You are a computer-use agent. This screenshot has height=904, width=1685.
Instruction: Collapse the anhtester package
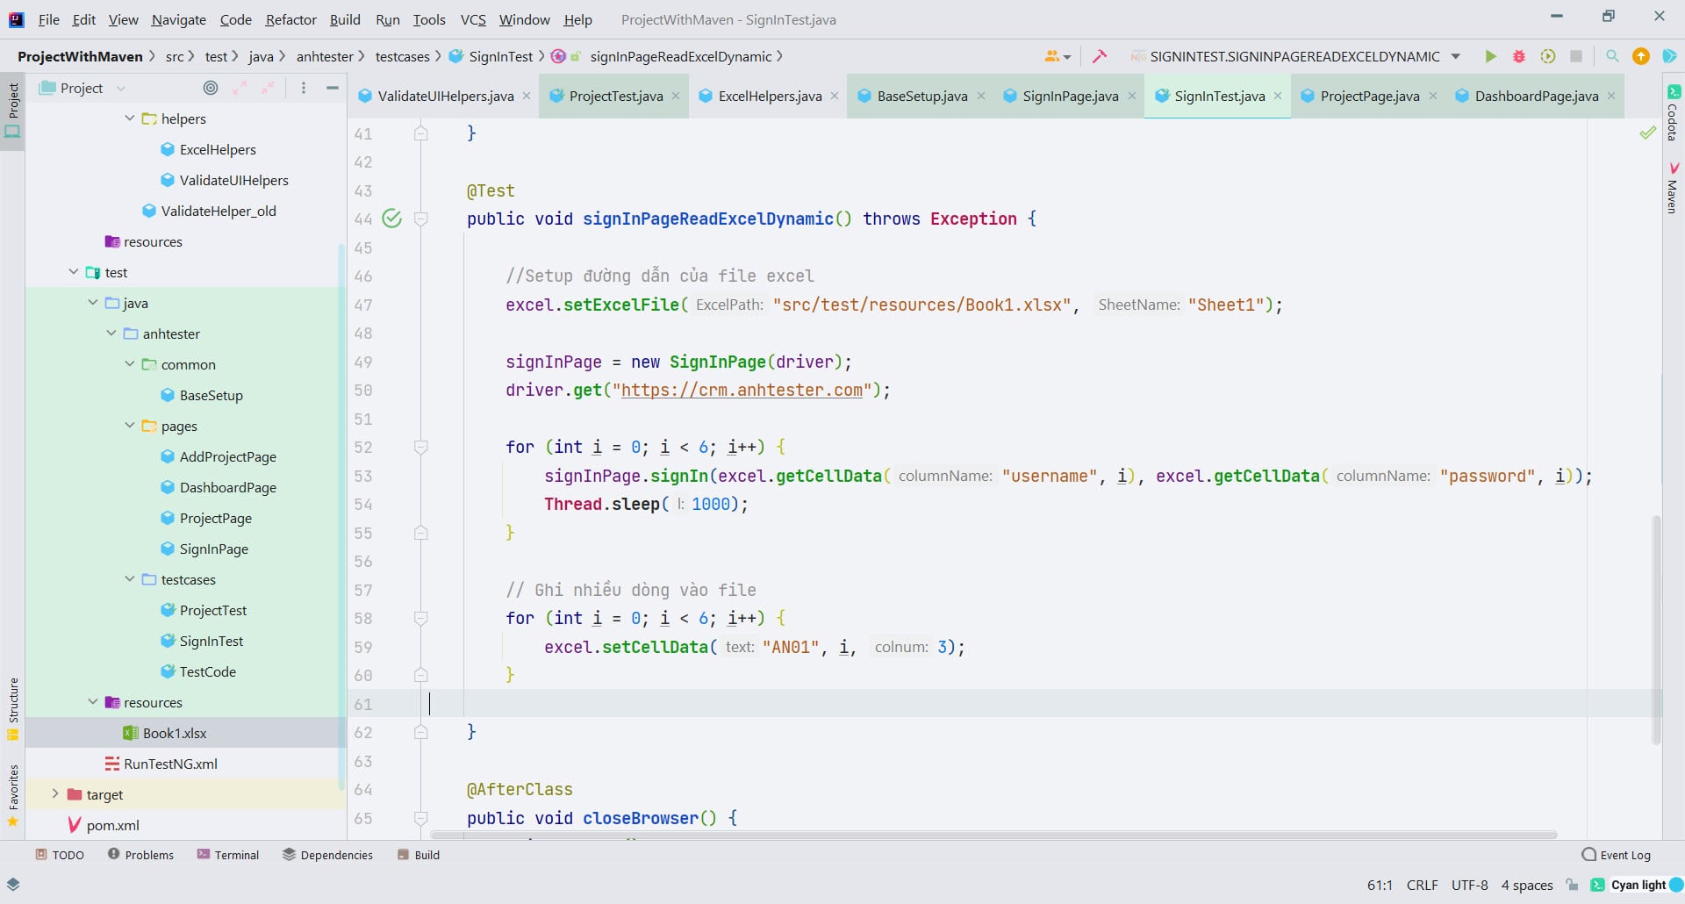pyautogui.click(x=111, y=334)
